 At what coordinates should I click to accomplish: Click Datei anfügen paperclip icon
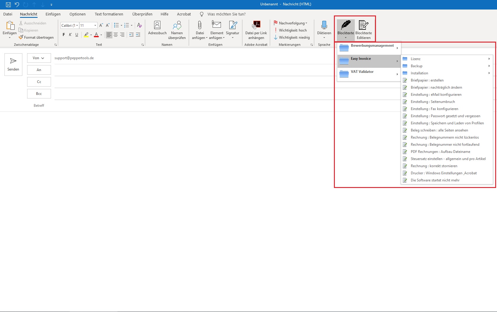click(200, 26)
